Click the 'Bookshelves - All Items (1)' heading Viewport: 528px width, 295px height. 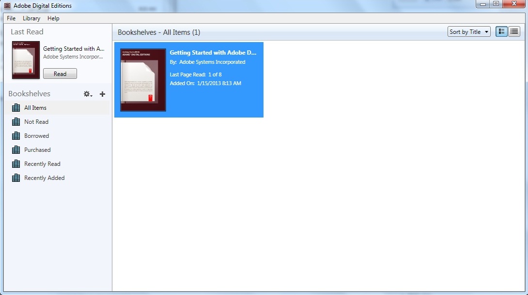click(x=159, y=32)
